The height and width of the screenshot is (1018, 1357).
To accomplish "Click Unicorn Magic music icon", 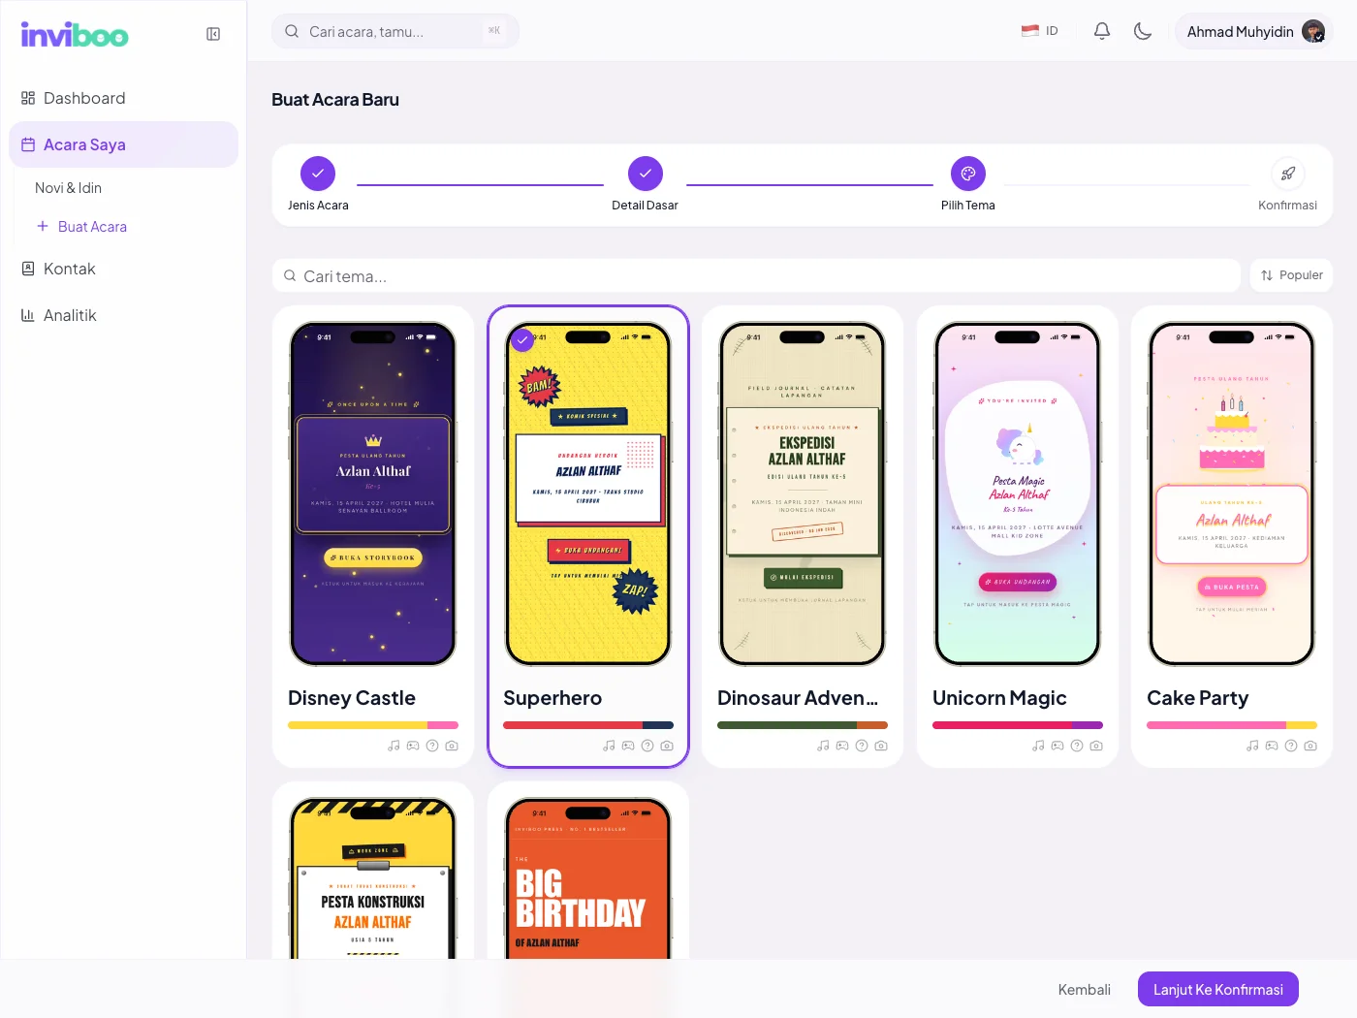I will (1038, 746).
